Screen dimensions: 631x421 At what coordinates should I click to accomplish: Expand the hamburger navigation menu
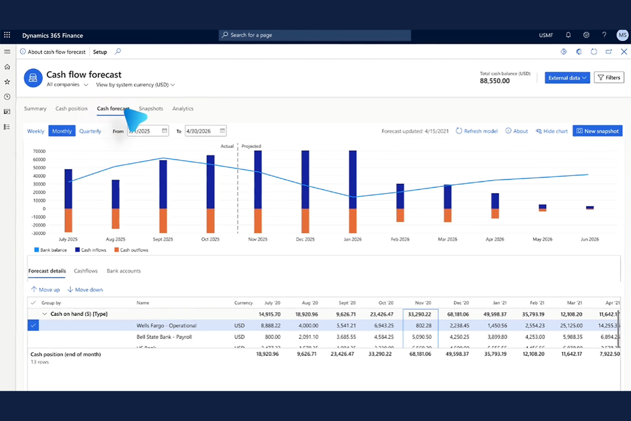pyautogui.click(x=7, y=52)
